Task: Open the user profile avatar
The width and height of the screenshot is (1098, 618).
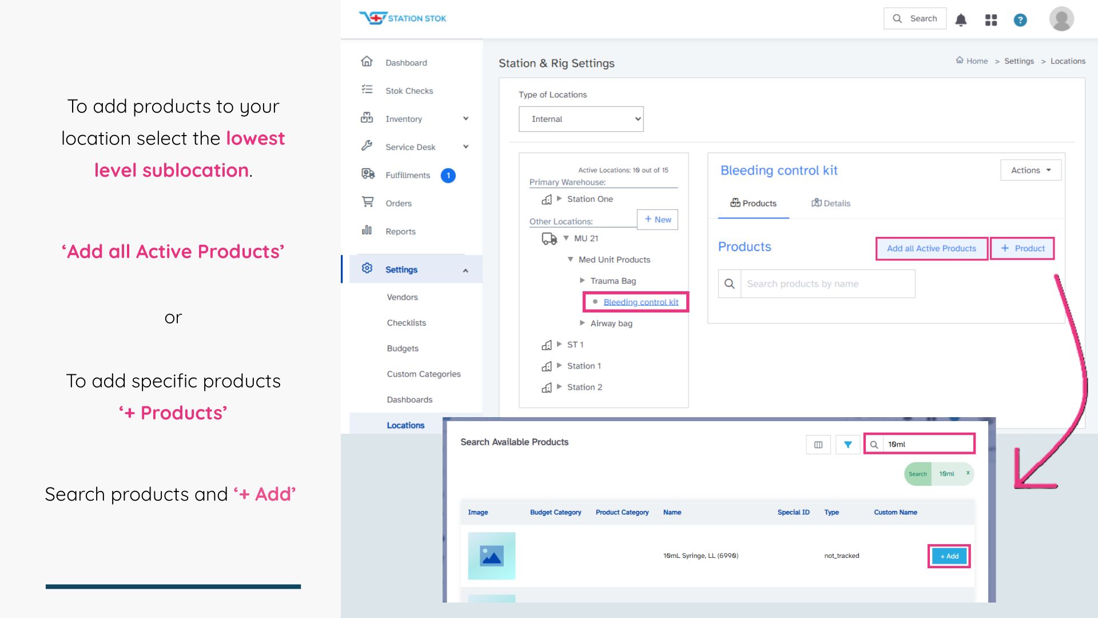Action: [1061, 19]
